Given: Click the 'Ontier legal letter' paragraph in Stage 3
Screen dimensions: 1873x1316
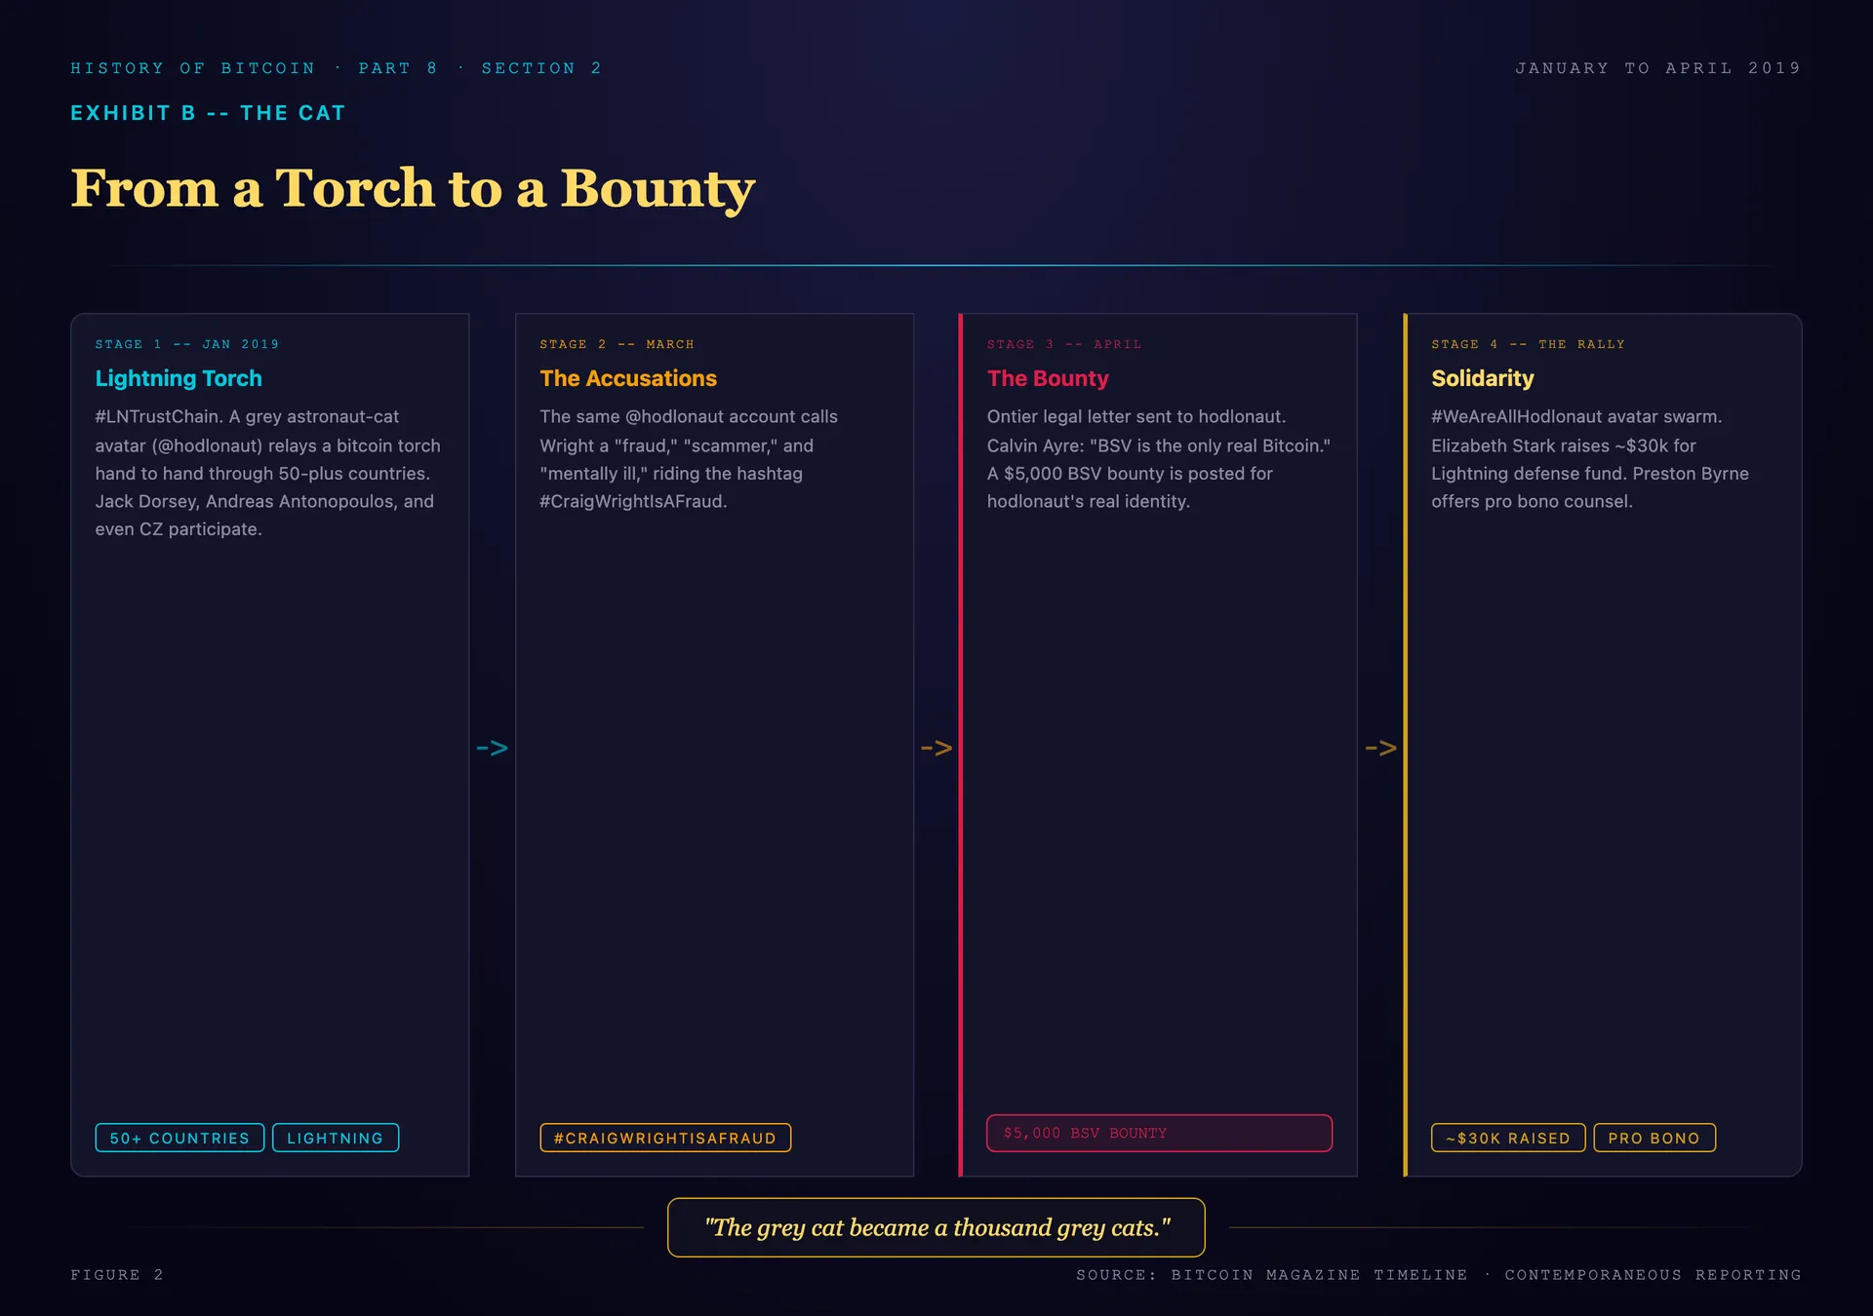Looking at the screenshot, I should pos(1159,459).
